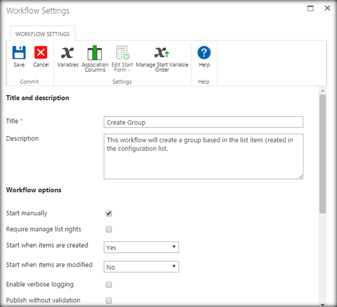
Task: Click the Edit Start Form icon
Action: [x=122, y=53]
